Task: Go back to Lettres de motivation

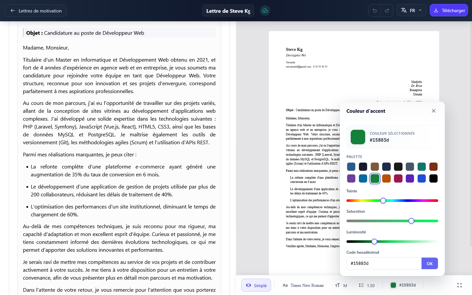Action: (x=35, y=10)
